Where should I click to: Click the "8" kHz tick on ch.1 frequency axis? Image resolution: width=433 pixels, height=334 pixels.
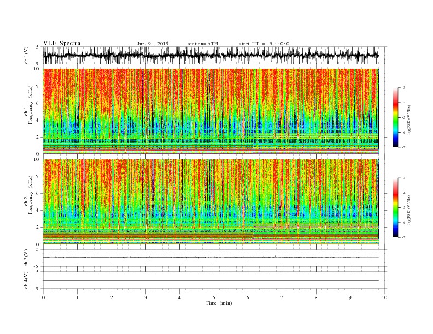click(x=38, y=86)
